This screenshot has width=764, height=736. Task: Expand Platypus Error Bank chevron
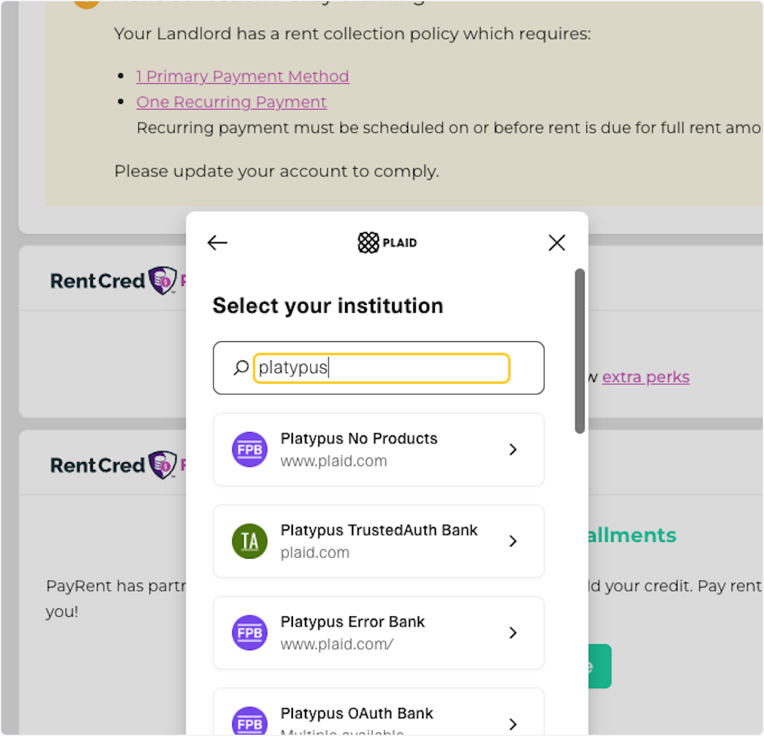(x=513, y=633)
